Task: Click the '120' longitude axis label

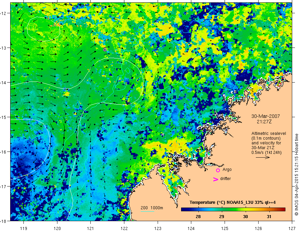Action: click(57, 229)
